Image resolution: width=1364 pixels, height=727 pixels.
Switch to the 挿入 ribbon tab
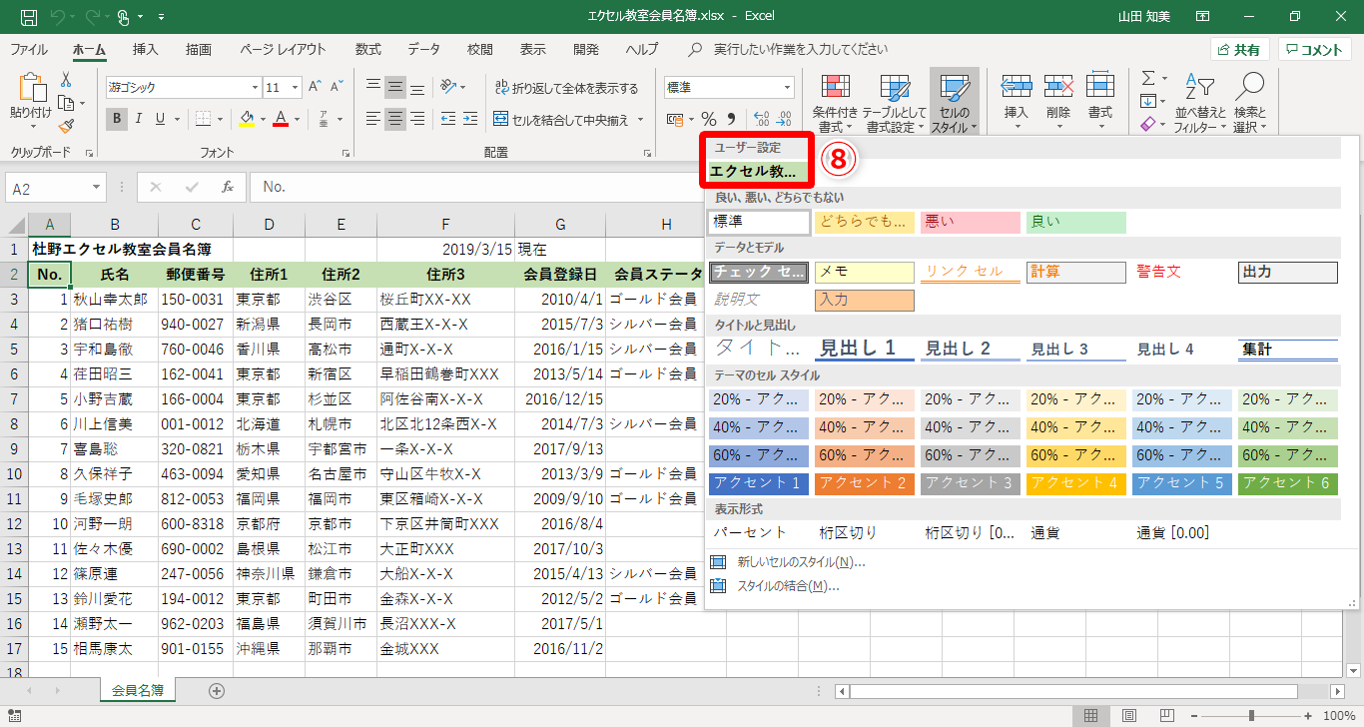146,49
